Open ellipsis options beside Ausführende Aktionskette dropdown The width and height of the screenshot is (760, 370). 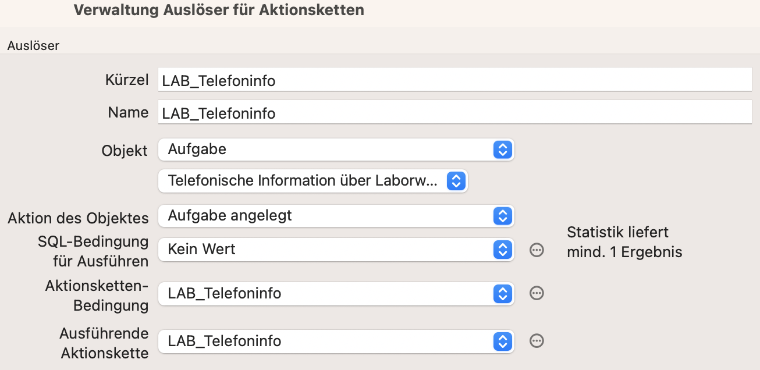coord(537,341)
